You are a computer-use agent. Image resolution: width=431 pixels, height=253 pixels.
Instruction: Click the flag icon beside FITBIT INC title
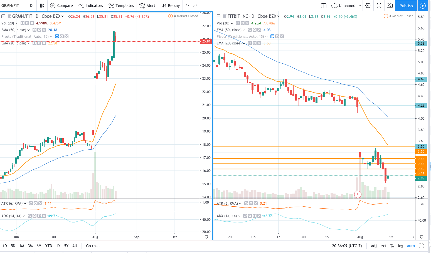coord(225,16)
